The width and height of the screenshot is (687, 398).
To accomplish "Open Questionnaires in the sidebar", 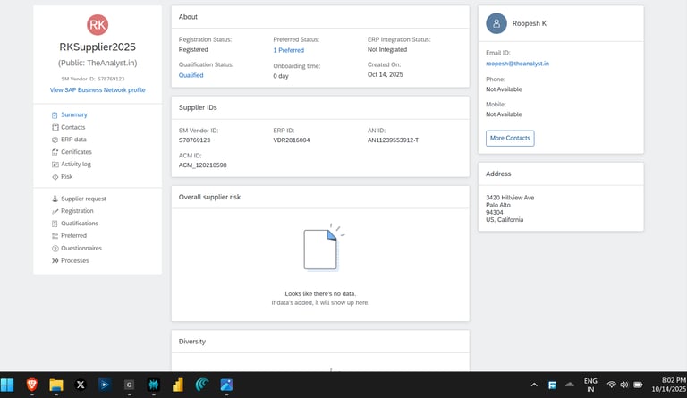I will (x=81, y=249).
